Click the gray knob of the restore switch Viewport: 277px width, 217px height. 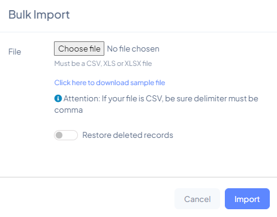59,135
